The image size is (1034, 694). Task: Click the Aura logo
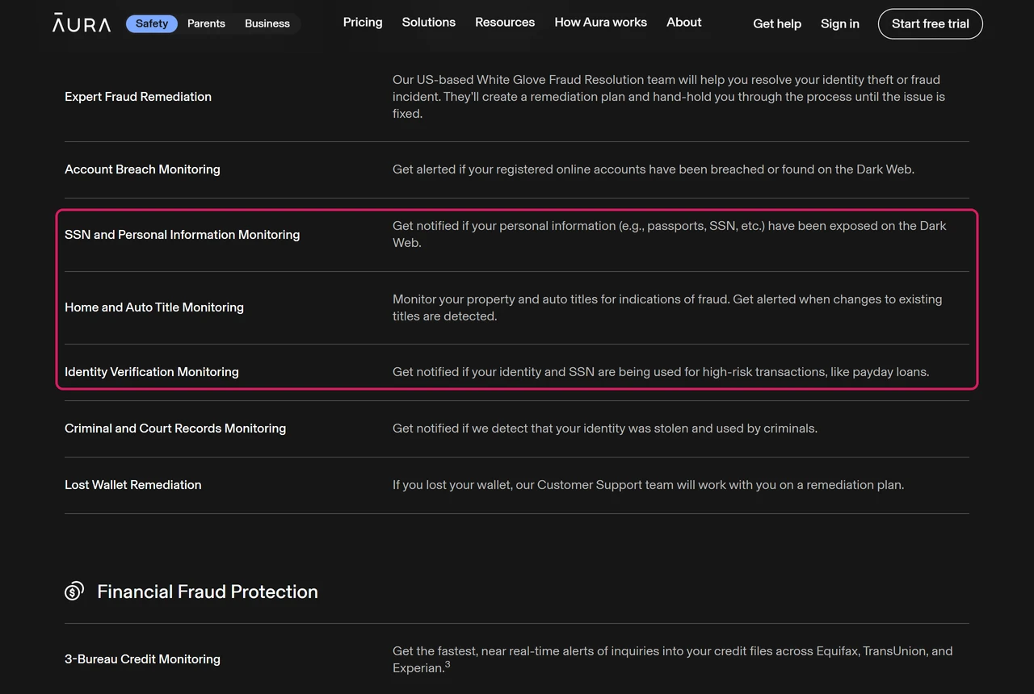(82, 23)
